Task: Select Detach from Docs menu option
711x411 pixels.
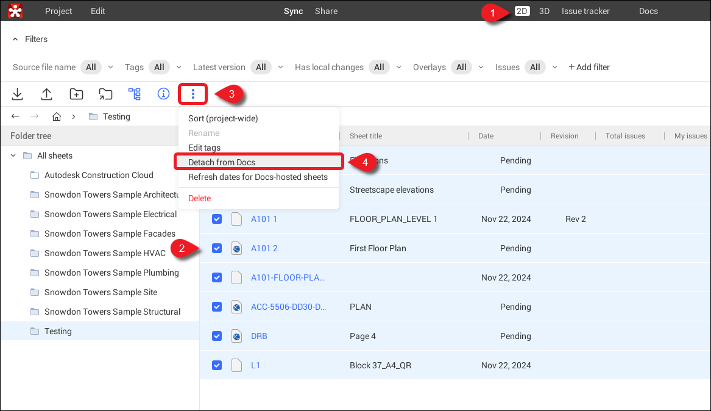Action: [x=222, y=162]
